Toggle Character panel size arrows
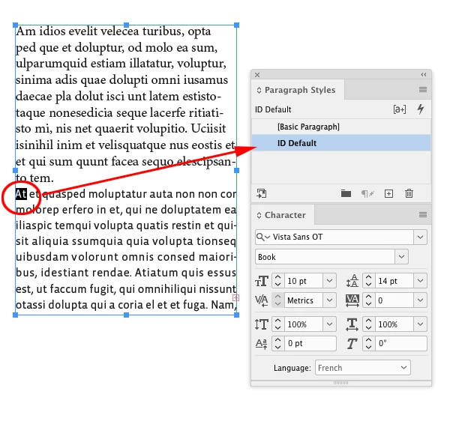Viewport: 456px width, 421px height. pyautogui.click(x=259, y=215)
